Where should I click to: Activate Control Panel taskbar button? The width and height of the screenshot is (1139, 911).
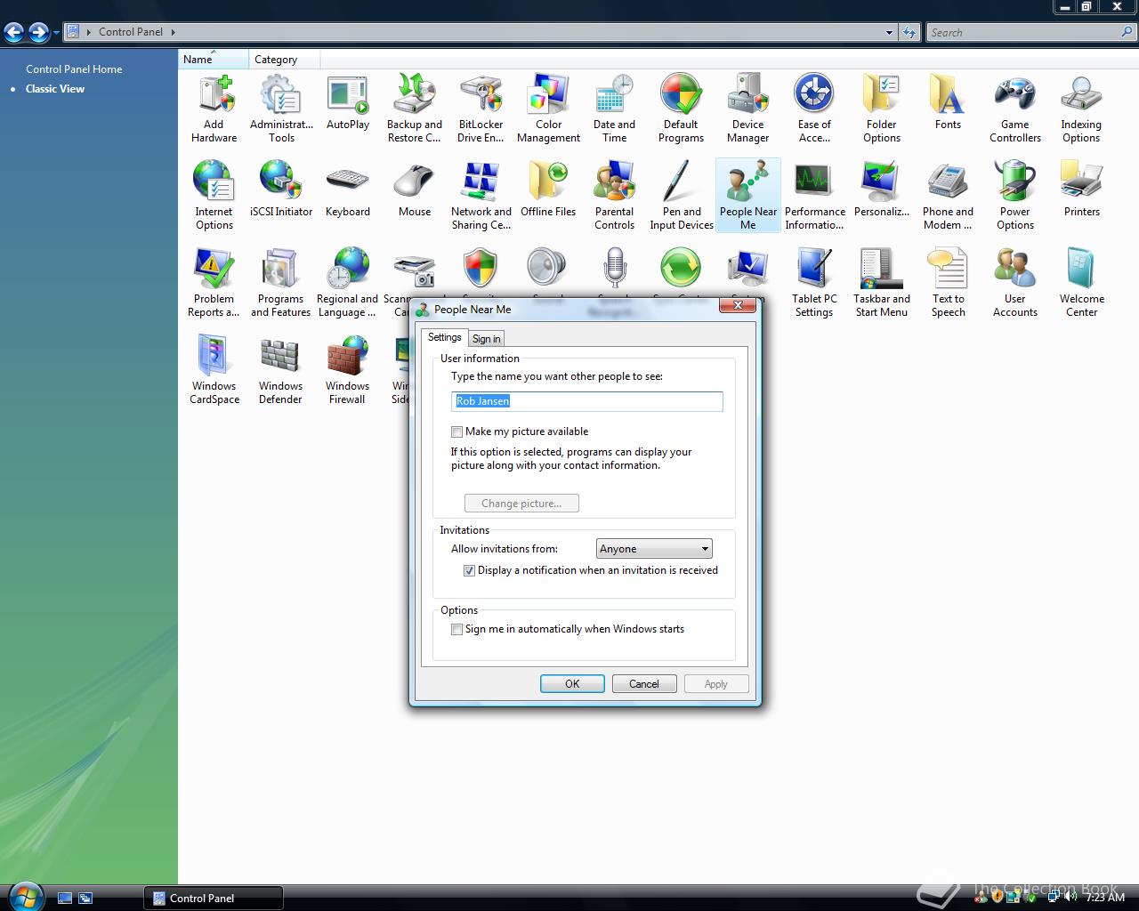(x=214, y=898)
